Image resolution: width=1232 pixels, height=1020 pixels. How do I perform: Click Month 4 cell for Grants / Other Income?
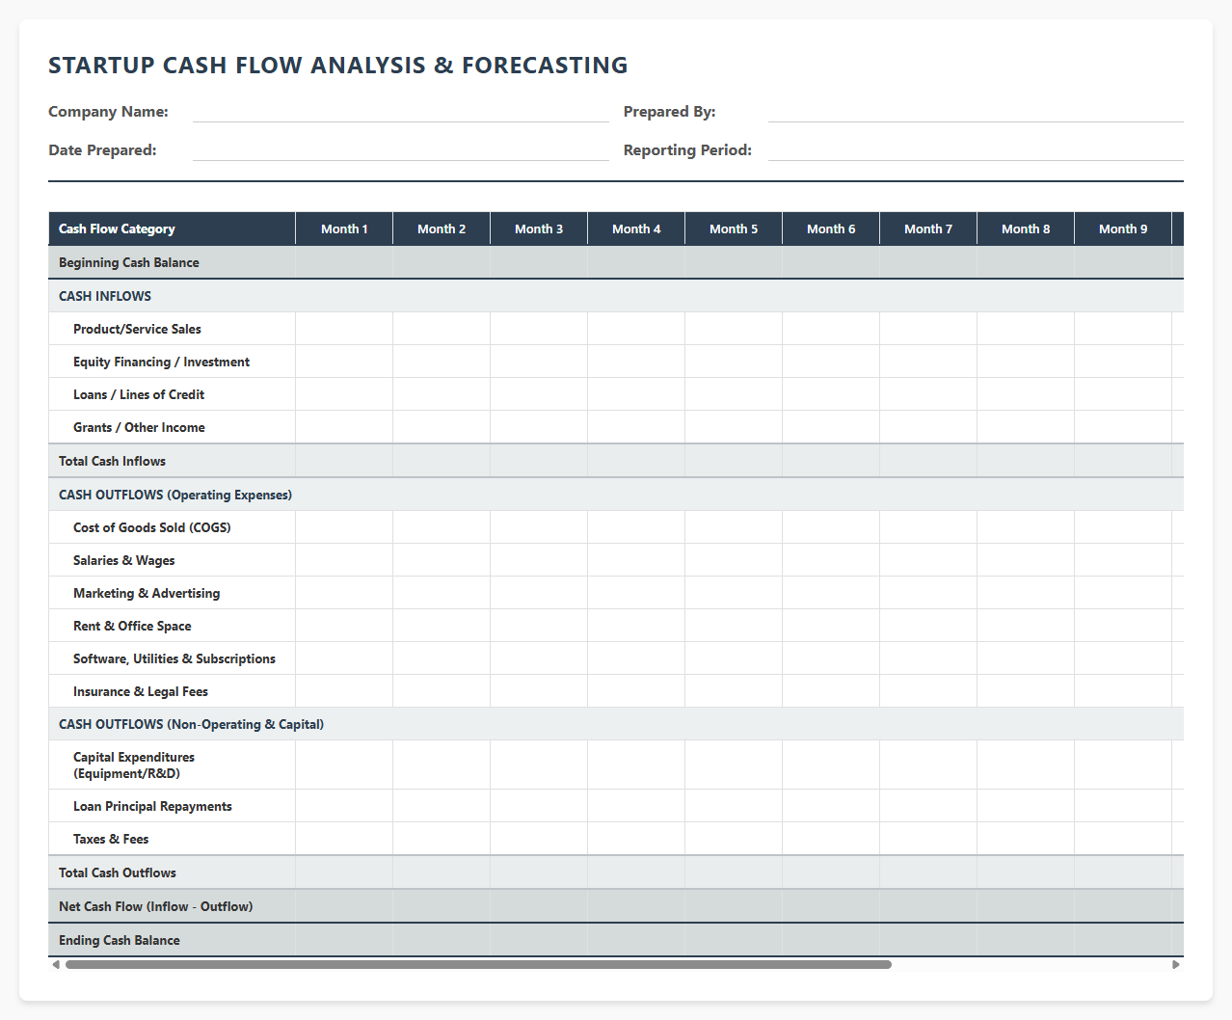[x=636, y=427]
